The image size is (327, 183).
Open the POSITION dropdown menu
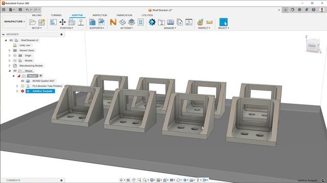pos(66,28)
